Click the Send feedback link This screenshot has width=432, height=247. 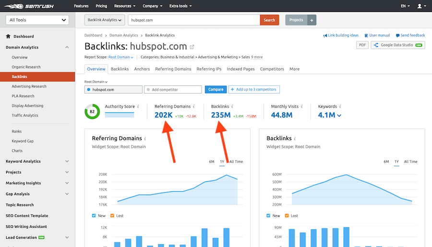(x=410, y=35)
